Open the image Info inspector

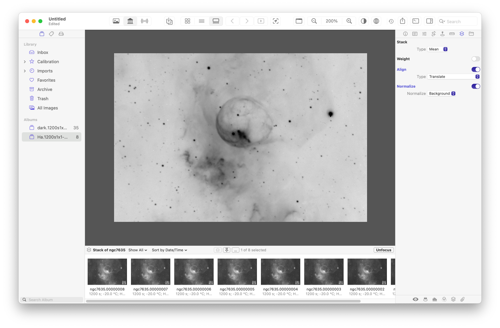tap(405, 33)
